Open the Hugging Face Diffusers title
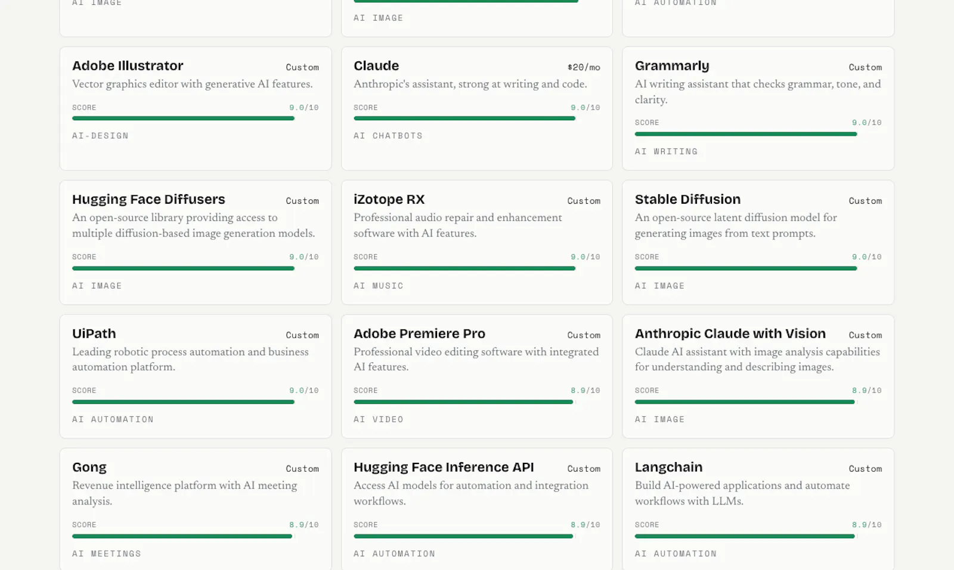The width and height of the screenshot is (954, 570). pyautogui.click(x=148, y=199)
